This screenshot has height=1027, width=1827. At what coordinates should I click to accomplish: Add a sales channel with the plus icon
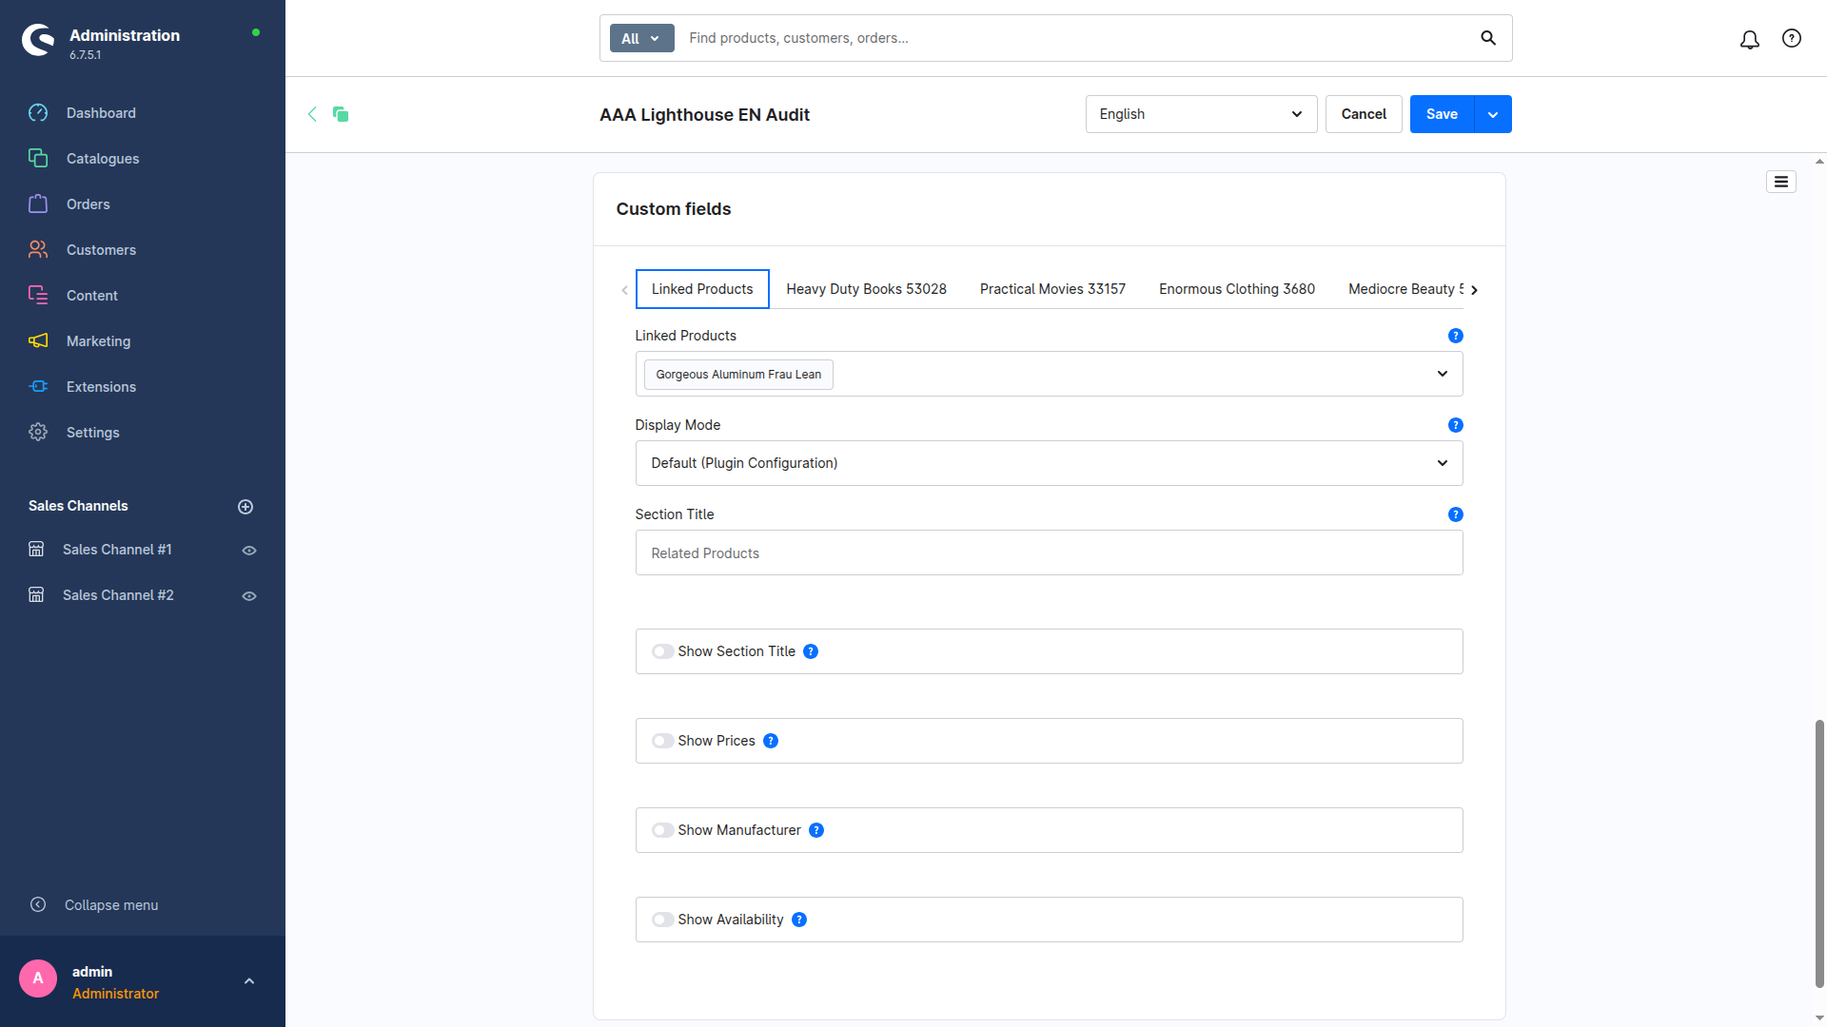[246, 507]
